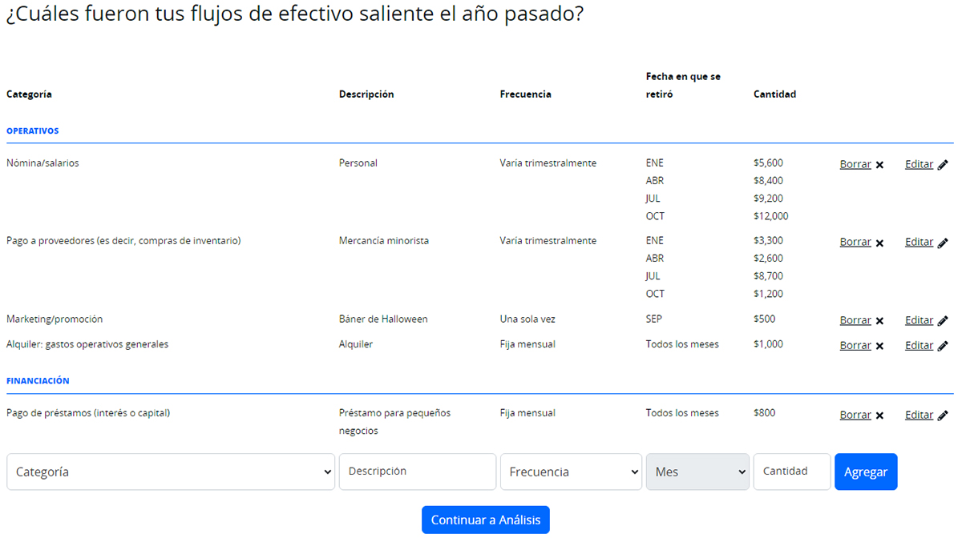The image size is (962, 542).
Task: Click the Agregar button
Action: (866, 472)
